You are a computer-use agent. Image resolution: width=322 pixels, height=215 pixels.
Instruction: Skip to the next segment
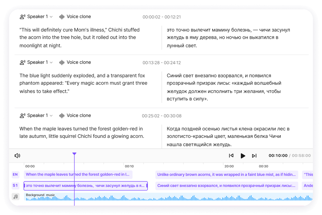point(254,156)
